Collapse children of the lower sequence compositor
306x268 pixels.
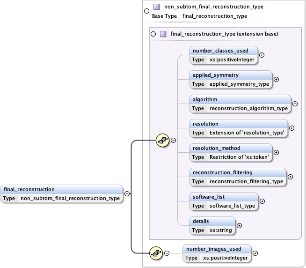coord(167,253)
